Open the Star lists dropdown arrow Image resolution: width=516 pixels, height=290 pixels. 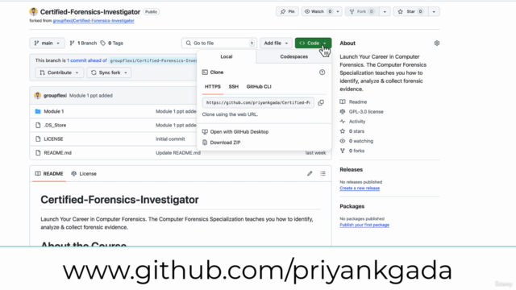coord(434,11)
